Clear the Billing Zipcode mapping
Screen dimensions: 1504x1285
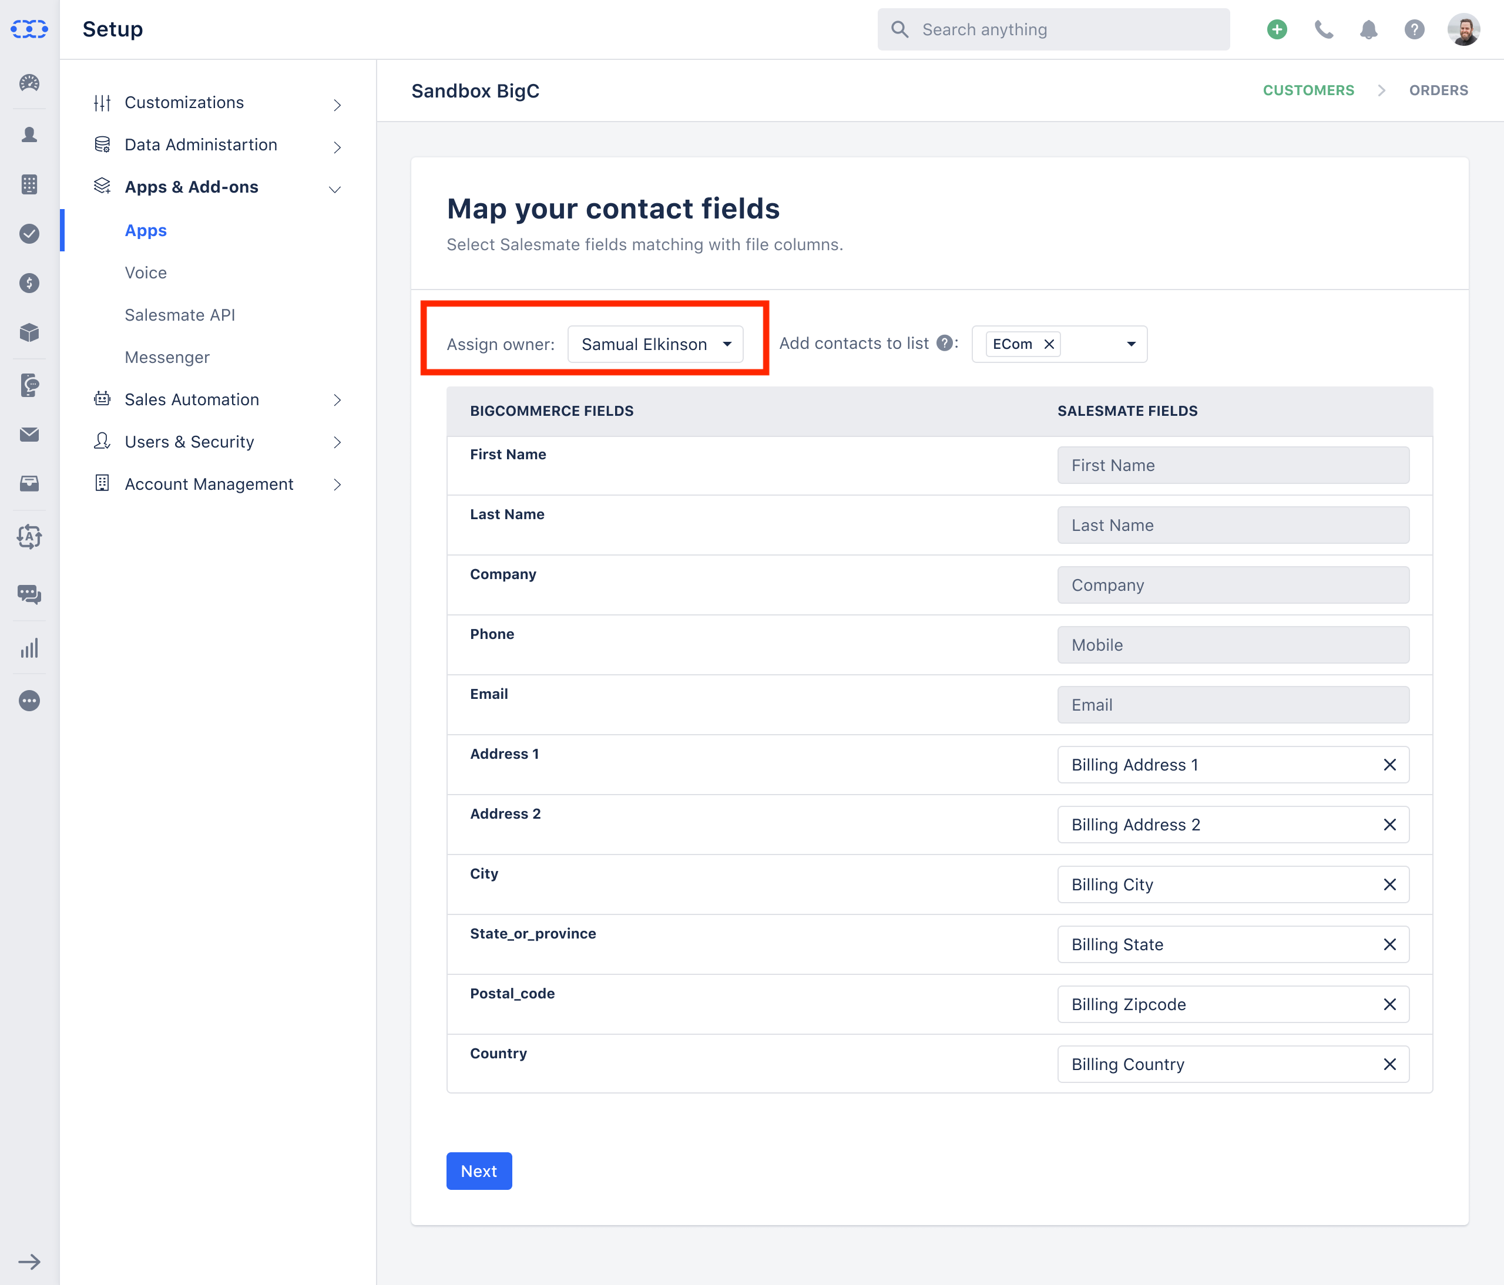click(1389, 1004)
